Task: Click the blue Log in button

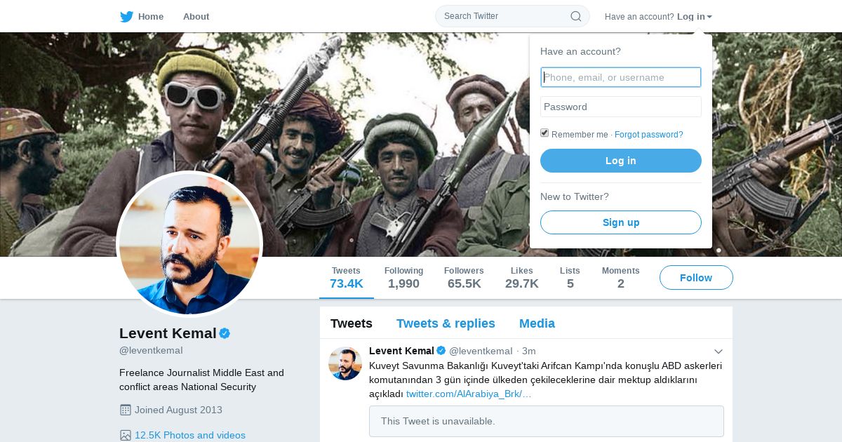Action: point(621,161)
